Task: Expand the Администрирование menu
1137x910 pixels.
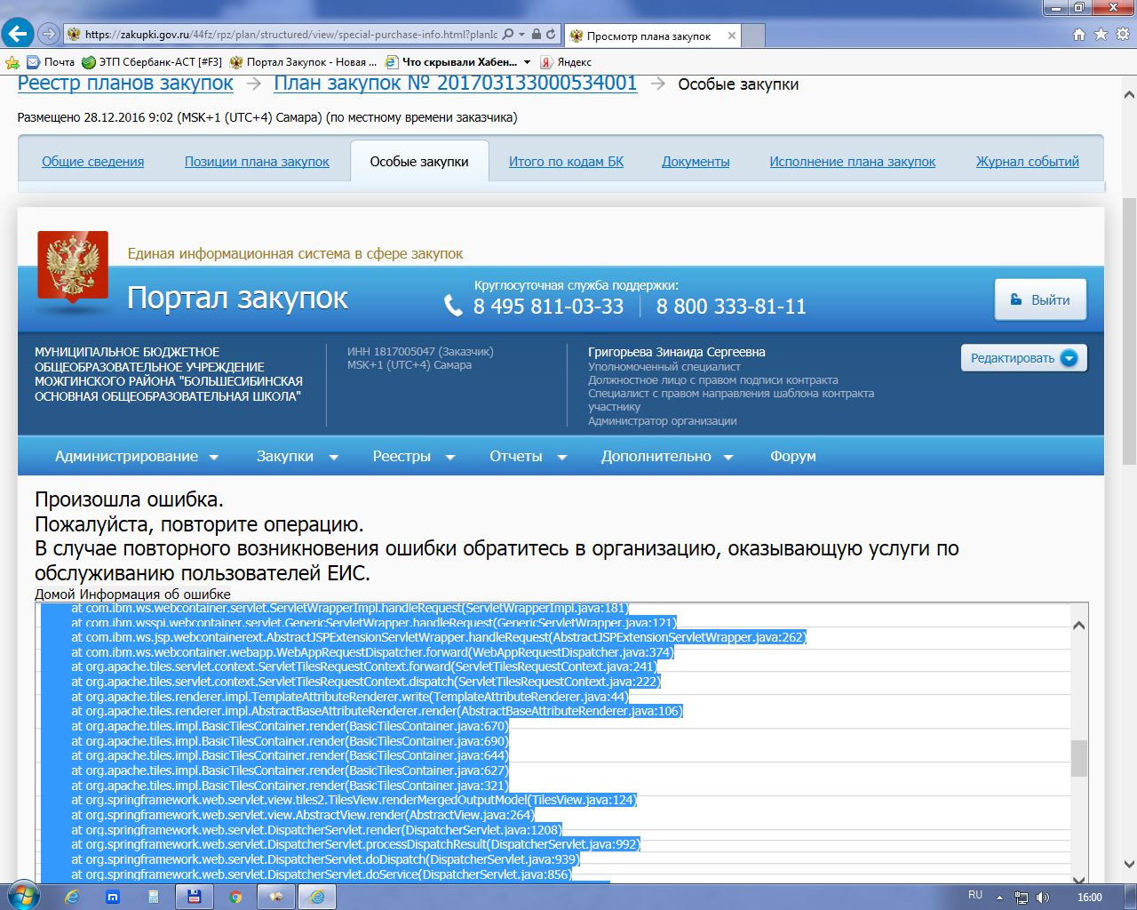Action: pyautogui.click(x=136, y=456)
